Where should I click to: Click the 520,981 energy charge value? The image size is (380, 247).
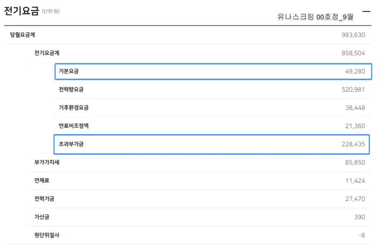coord(353,89)
